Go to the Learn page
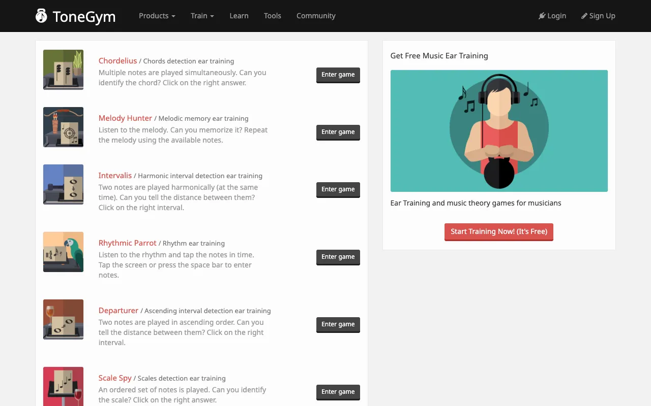The image size is (651, 406). pos(239,16)
